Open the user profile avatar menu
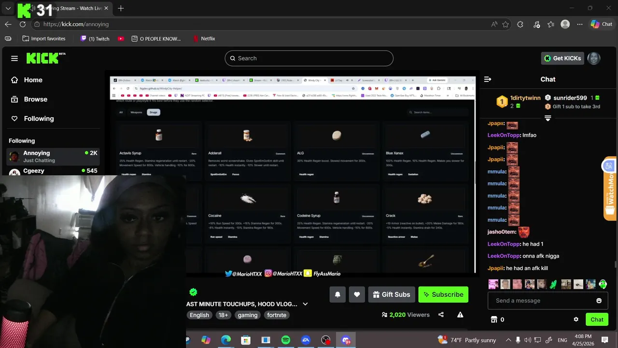Screen dimensions: 618x348 pos(594,58)
